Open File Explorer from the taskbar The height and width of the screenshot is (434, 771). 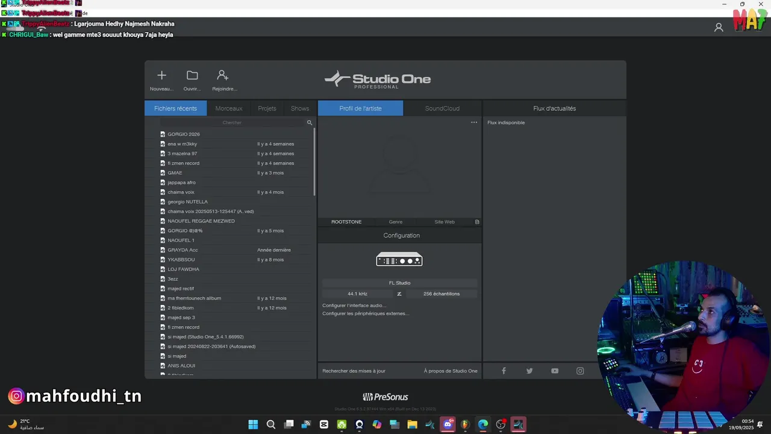point(412,424)
